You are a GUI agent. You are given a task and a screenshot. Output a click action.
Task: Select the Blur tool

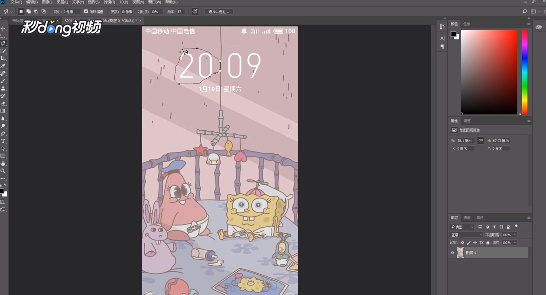point(3,119)
